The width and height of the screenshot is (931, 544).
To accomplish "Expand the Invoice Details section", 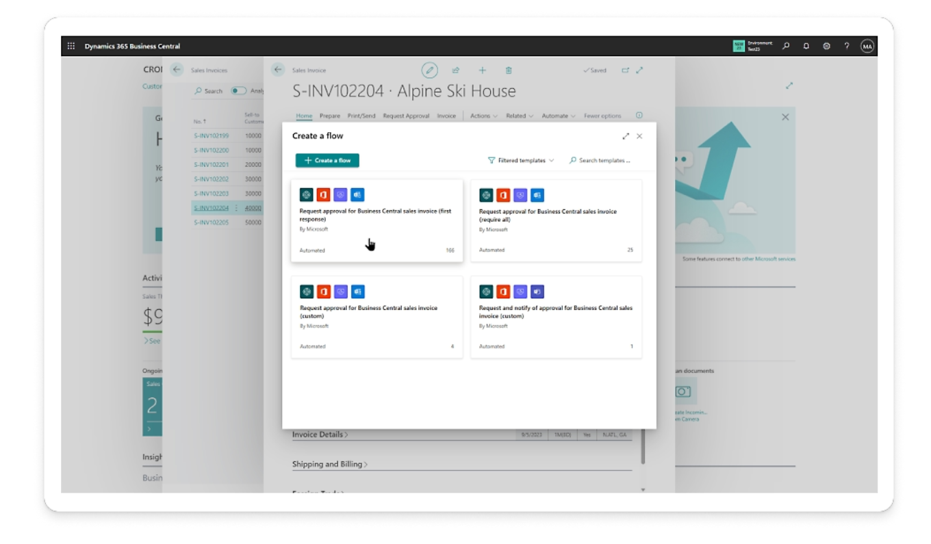I will [x=320, y=434].
